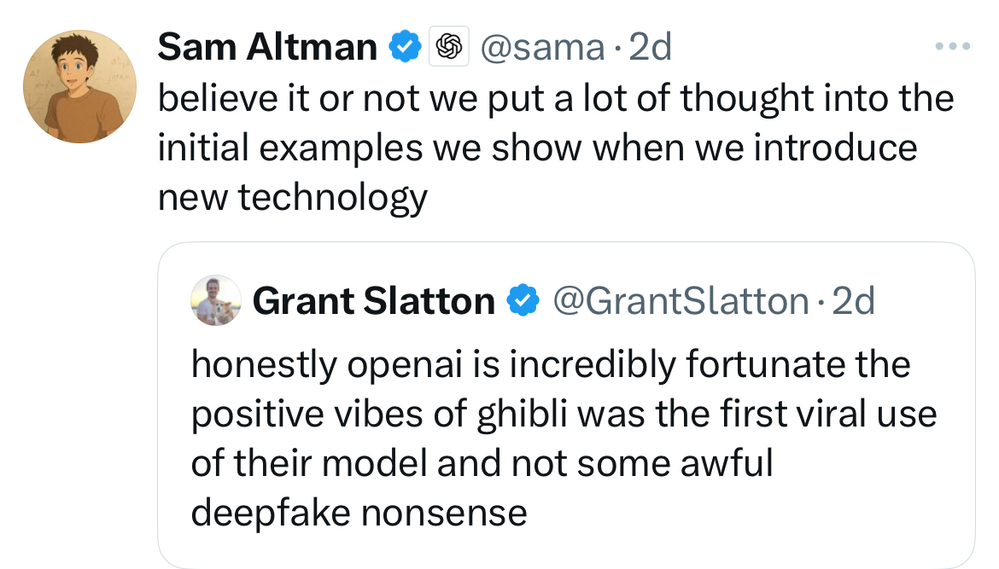Image resolution: width=999 pixels, height=569 pixels.
Task: Click the words "deepfake nonsense" in quoted tweet
Action: [x=359, y=513]
